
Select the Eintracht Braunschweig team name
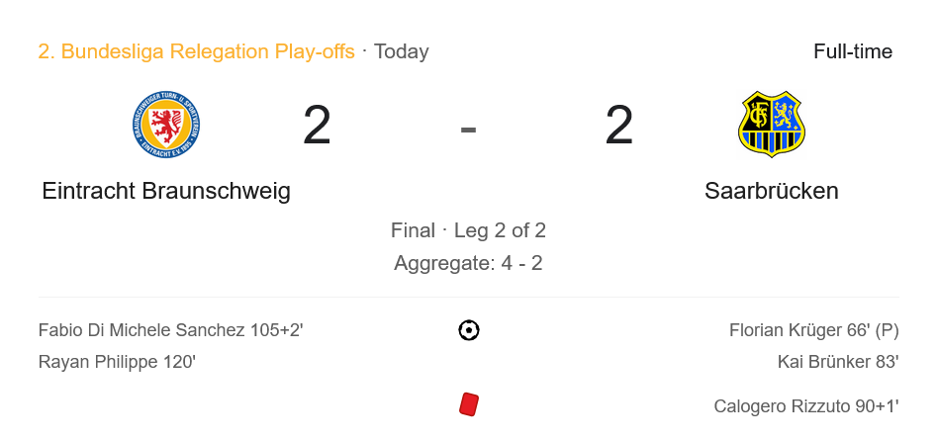coord(166,191)
